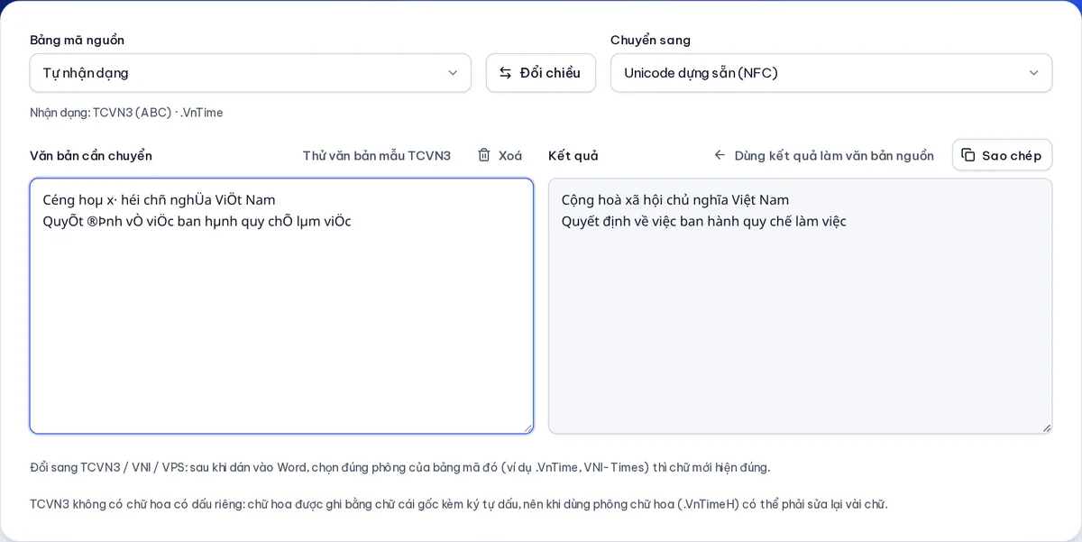Image resolution: width=1082 pixels, height=542 pixels.
Task: Click the note starting with TCVN3 không có chữ hoa
Action: pyautogui.click(x=458, y=504)
